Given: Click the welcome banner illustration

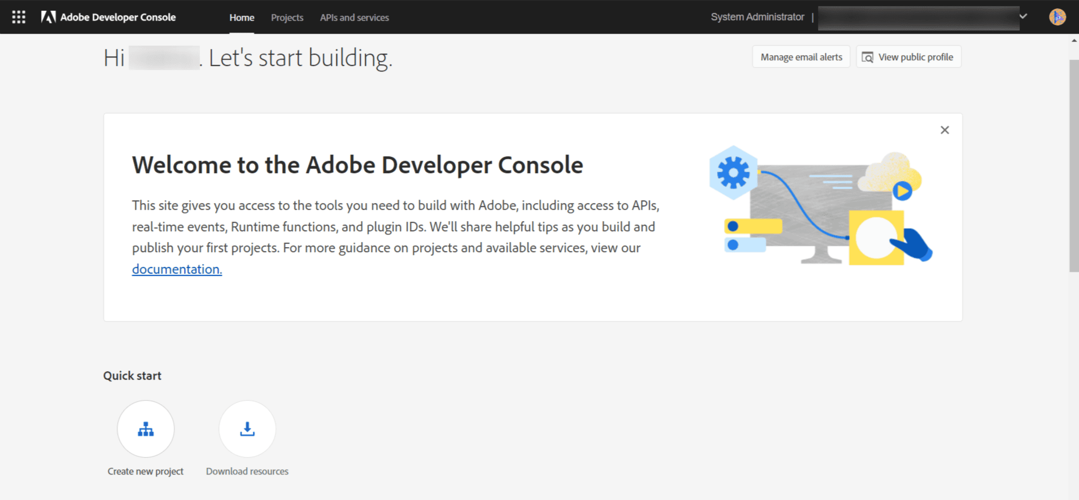Looking at the screenshot, I should 821,205.
